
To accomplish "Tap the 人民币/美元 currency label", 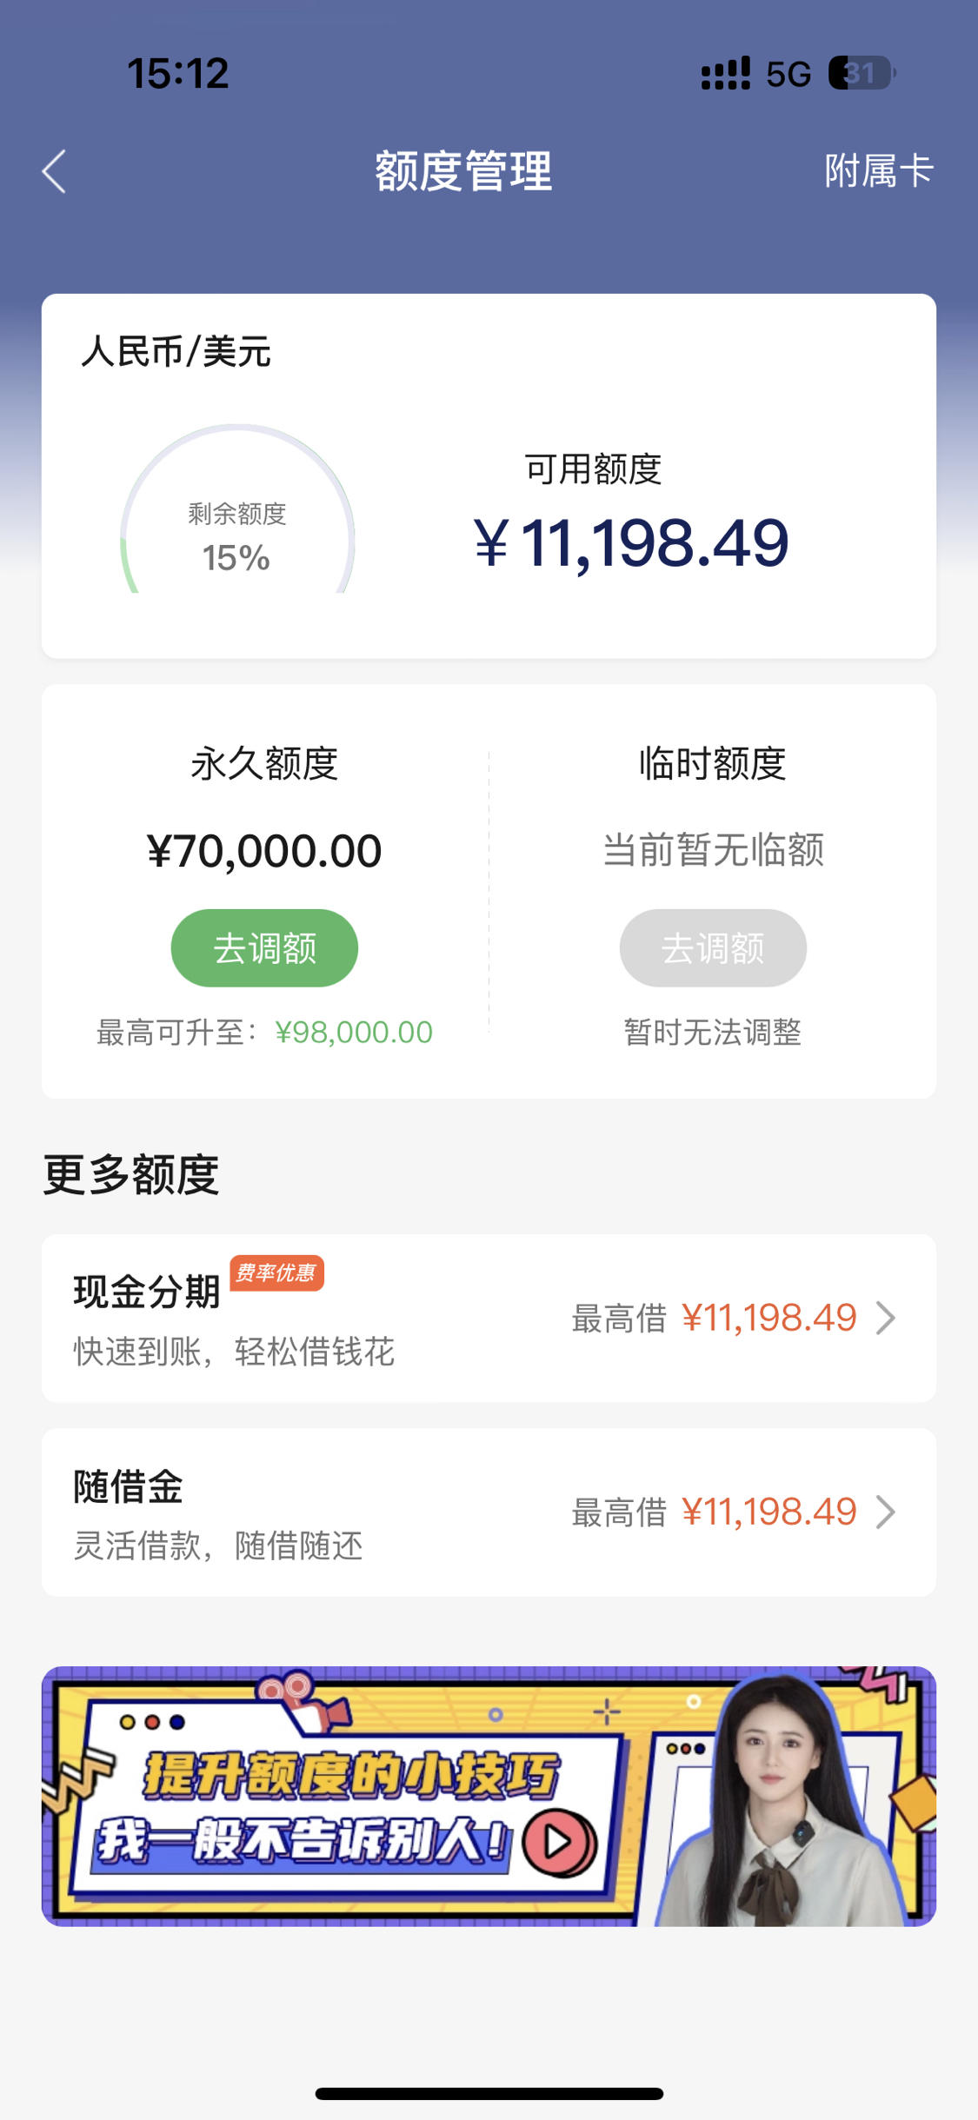I will [176, 352].
